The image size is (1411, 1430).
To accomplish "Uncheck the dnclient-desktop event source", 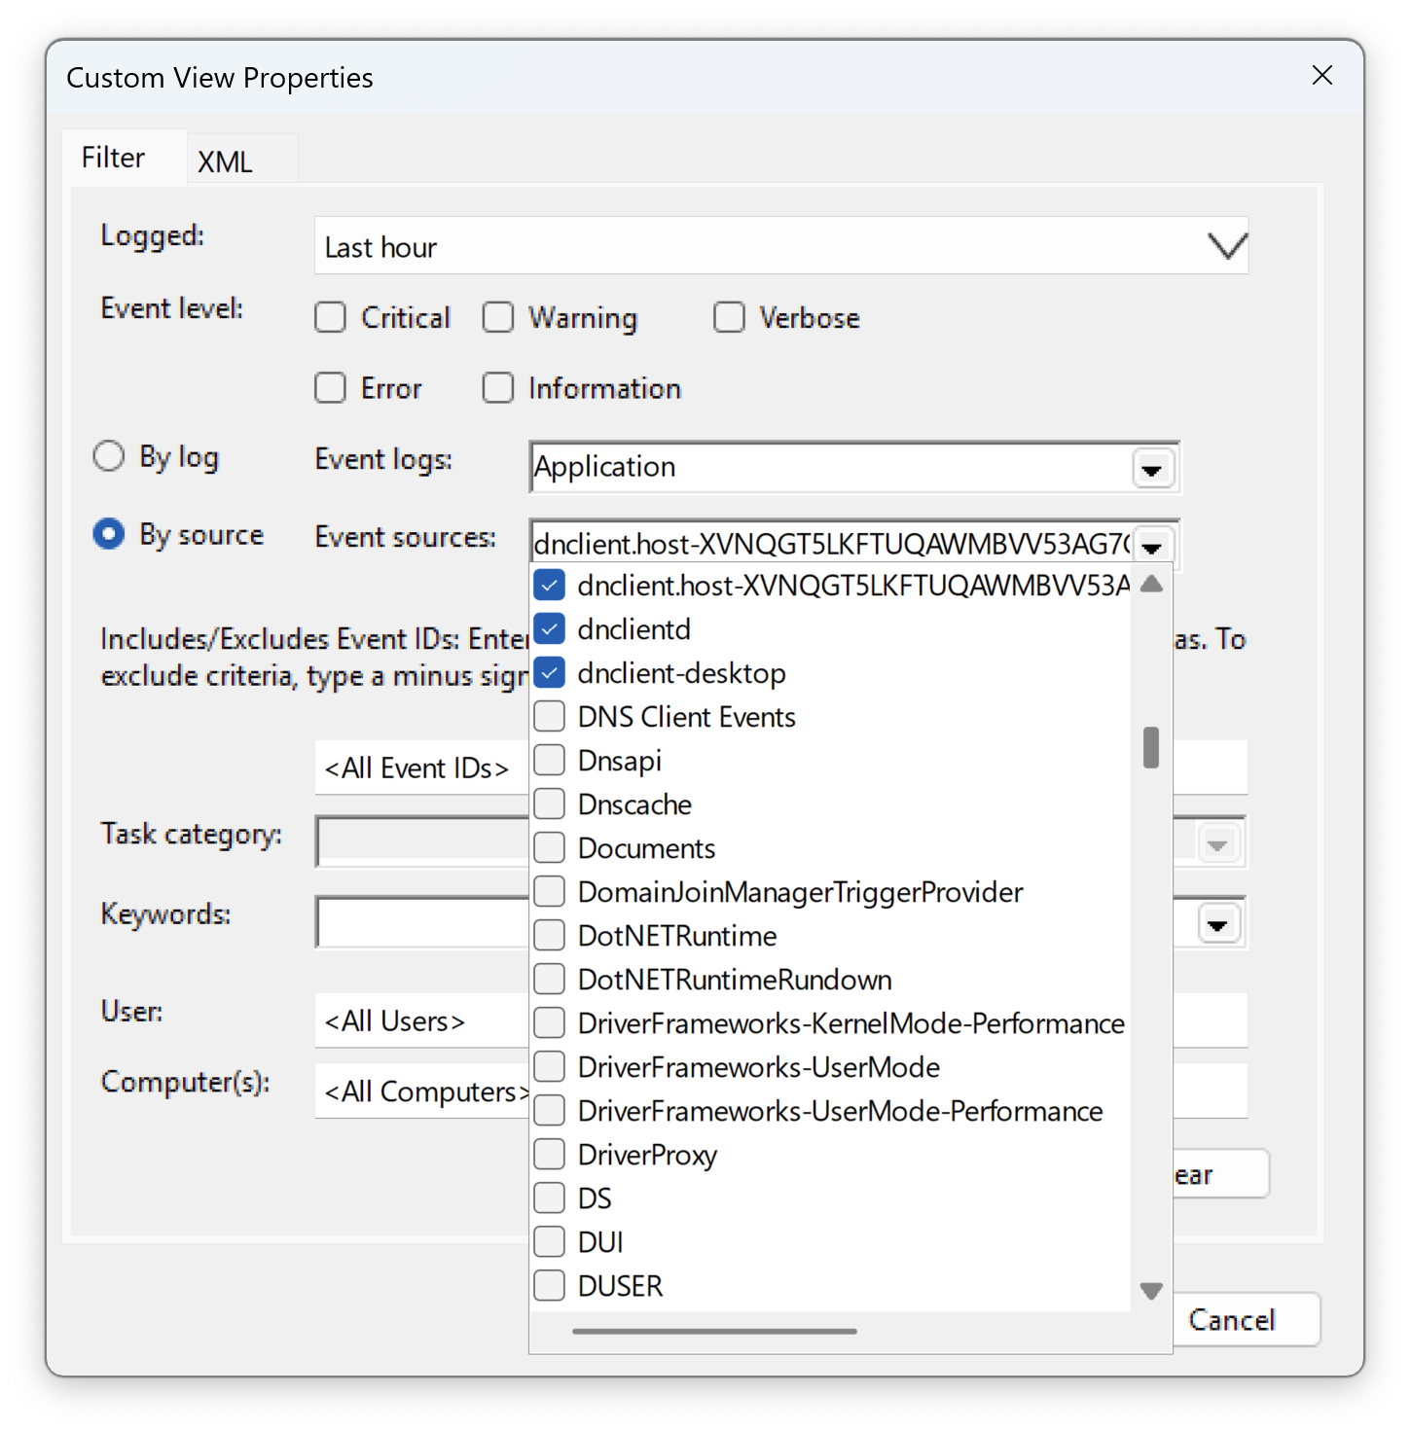I will (549, 672).
